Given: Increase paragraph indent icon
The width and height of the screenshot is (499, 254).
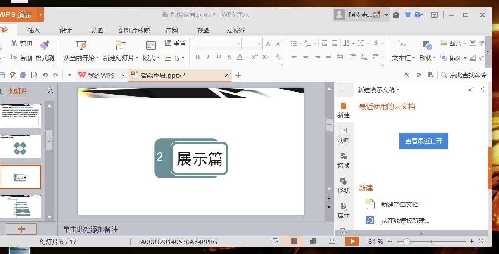Looking at the screenshot, I should point(334,43).
